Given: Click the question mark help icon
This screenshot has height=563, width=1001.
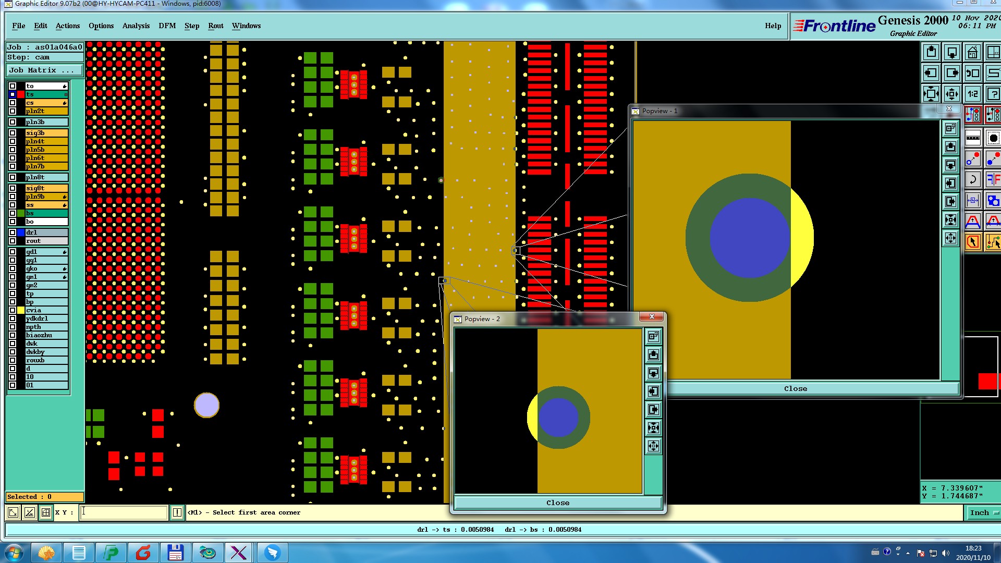Looking at the screenshot, I should coord(993,94).
